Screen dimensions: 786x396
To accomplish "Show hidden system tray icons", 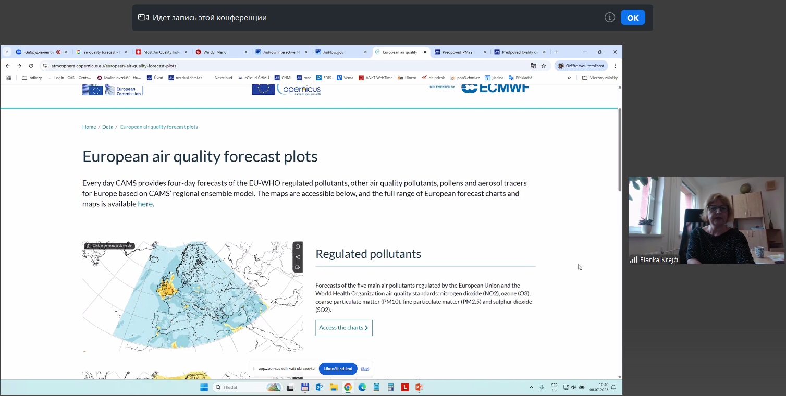I will [x=531, y=387].
